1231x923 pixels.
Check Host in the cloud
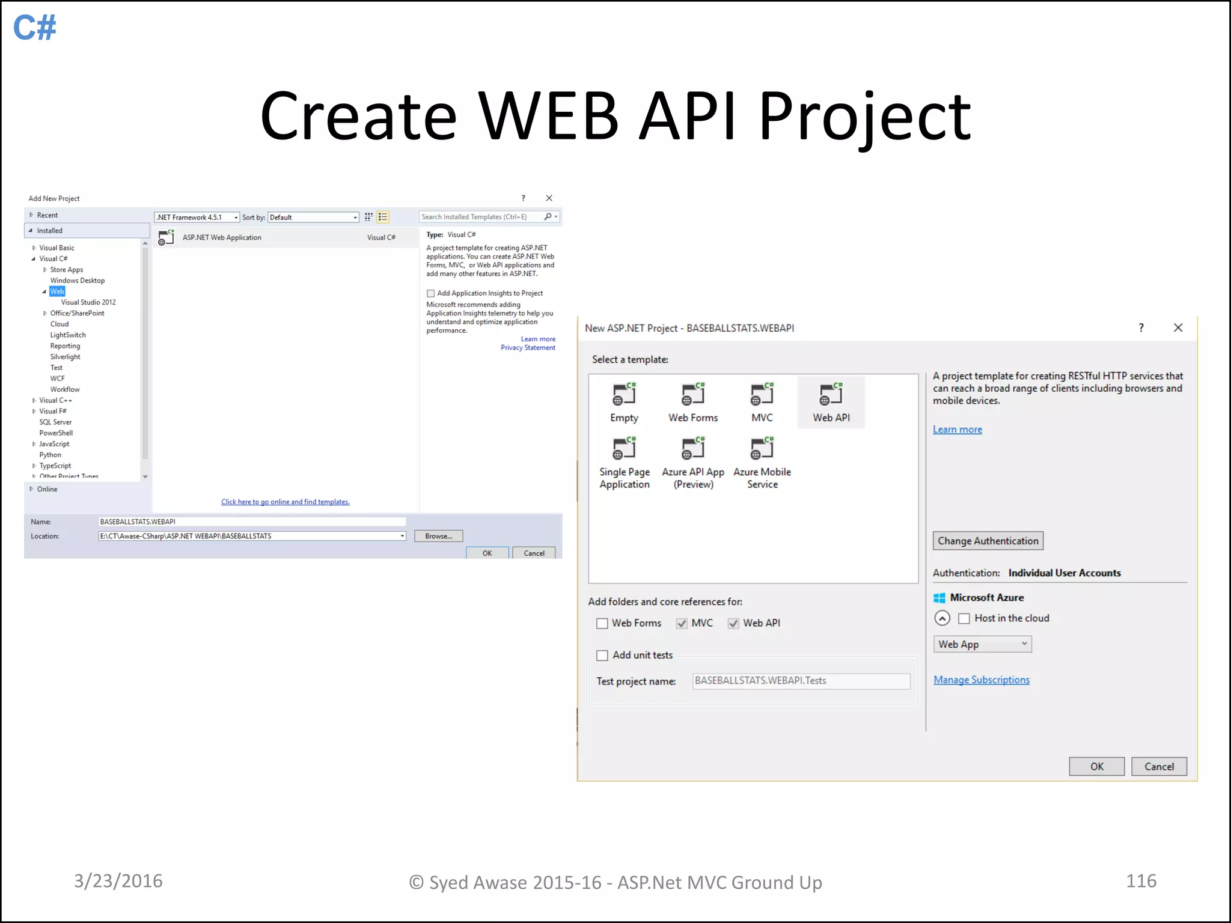[x=964, y=618]
